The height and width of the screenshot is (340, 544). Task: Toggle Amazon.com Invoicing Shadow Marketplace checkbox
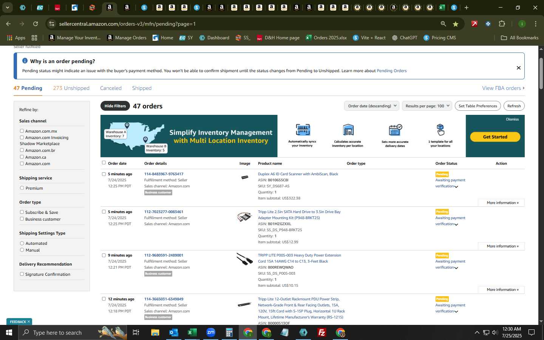pos(22,138)
